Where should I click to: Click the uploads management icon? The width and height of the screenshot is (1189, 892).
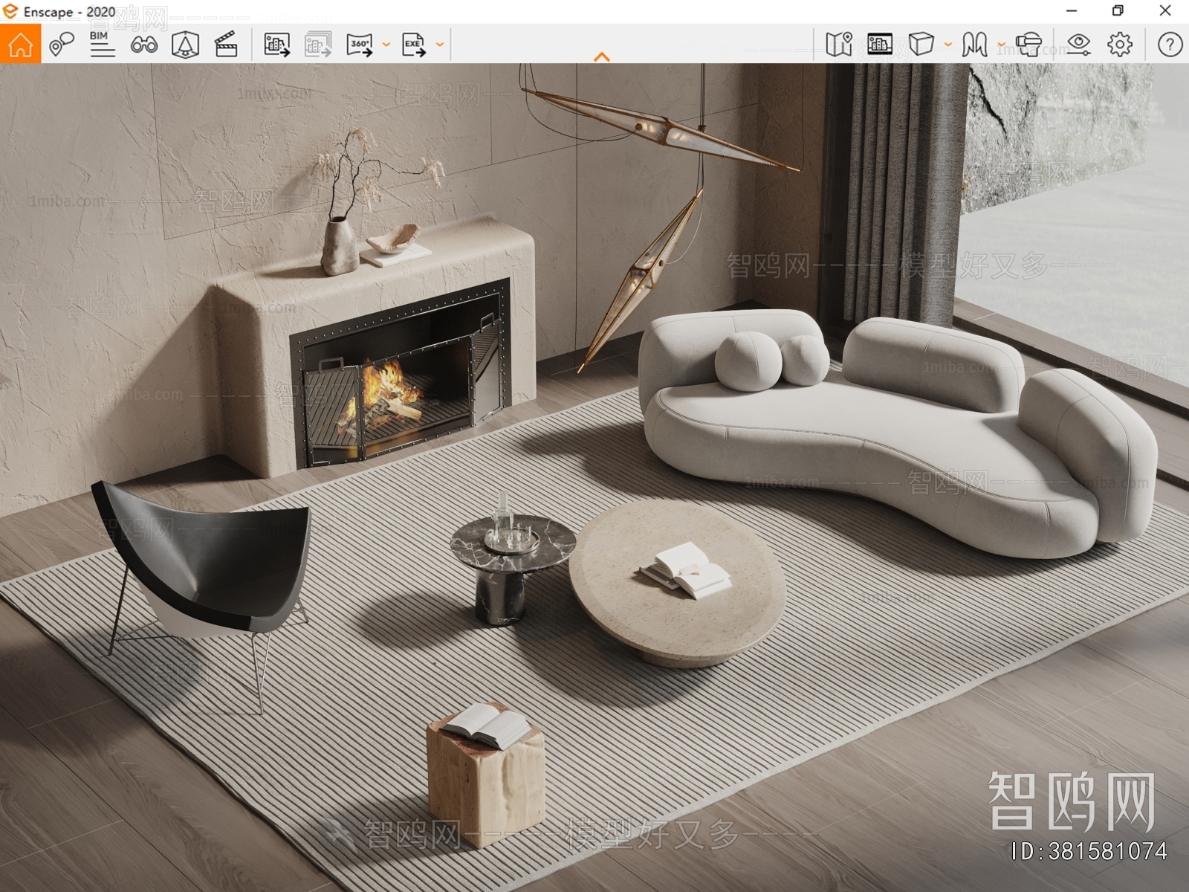[974, 45]
